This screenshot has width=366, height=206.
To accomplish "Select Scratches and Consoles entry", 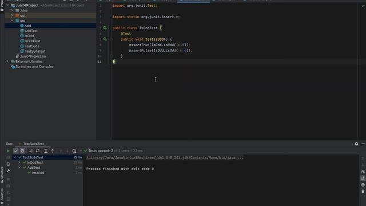I will pyautogui.click(x=34, y=66).
